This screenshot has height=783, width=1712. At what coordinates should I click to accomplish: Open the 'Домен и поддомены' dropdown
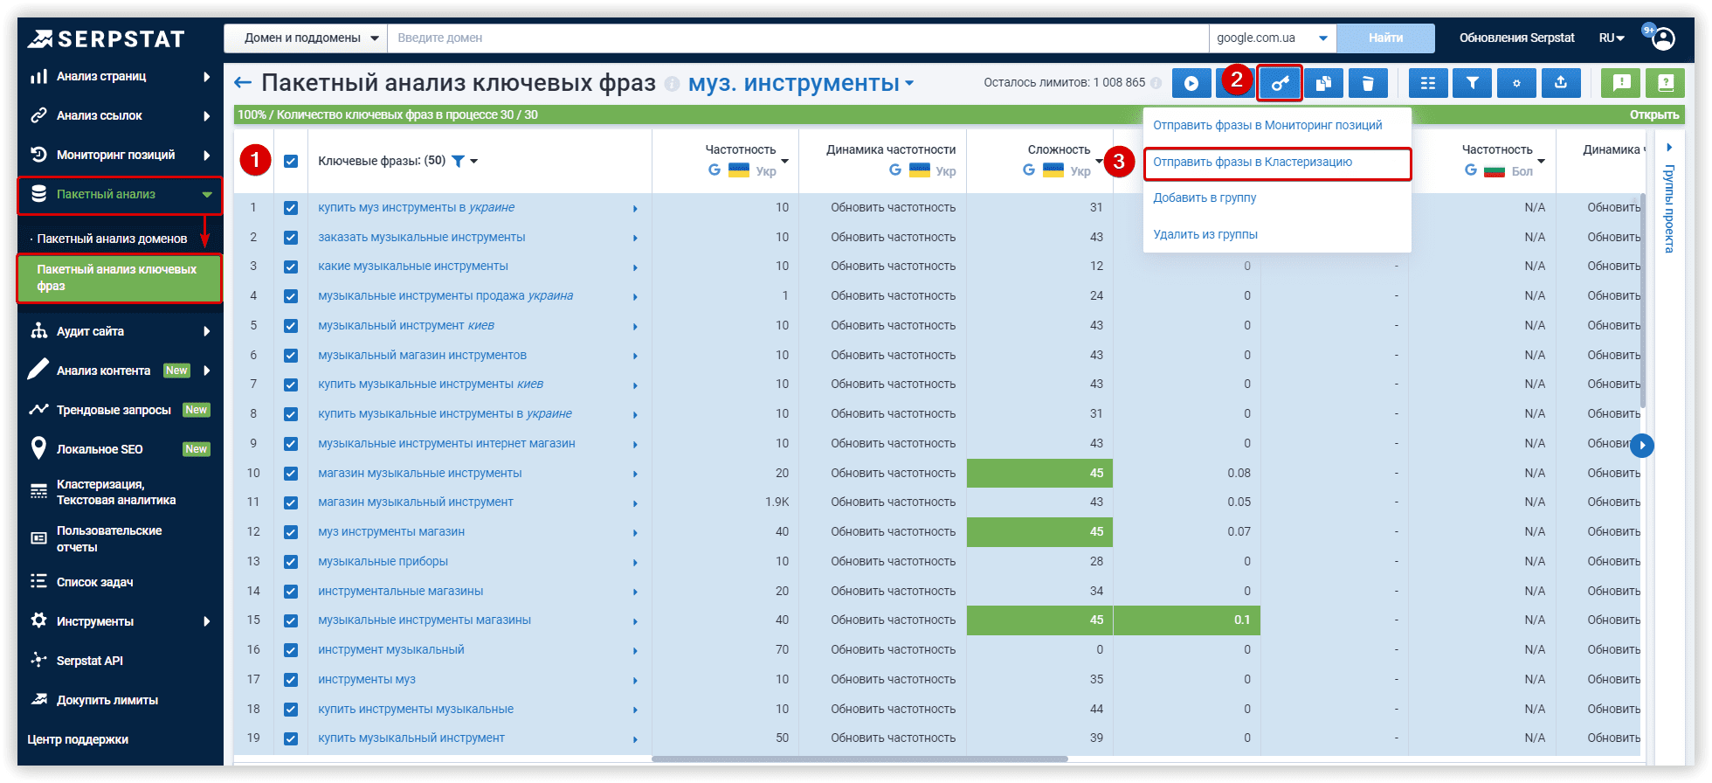coord(306,38)
